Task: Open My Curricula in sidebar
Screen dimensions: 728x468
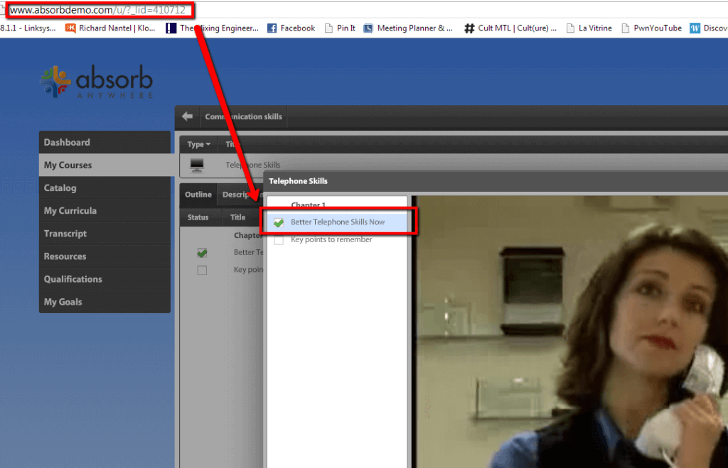Action: 105,211
